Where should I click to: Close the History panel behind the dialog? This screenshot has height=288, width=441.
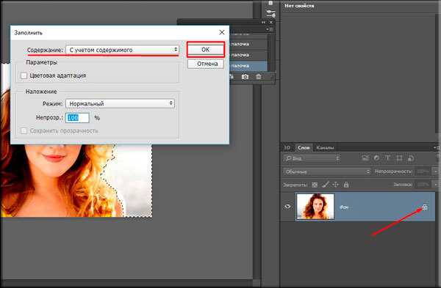pyautogui.click(x=270, y=22)
